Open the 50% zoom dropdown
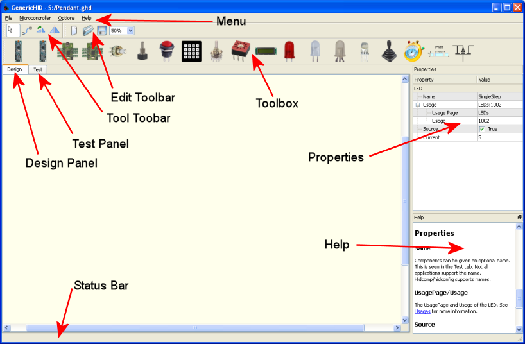The width and height of the screenshot is (525, 344). pyautogui.click(x=131, y=30)
